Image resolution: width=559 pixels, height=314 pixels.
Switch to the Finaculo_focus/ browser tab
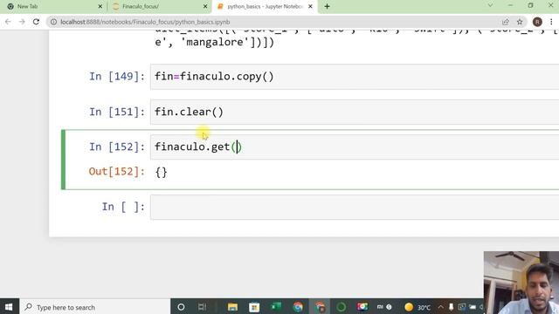[159, 6]
